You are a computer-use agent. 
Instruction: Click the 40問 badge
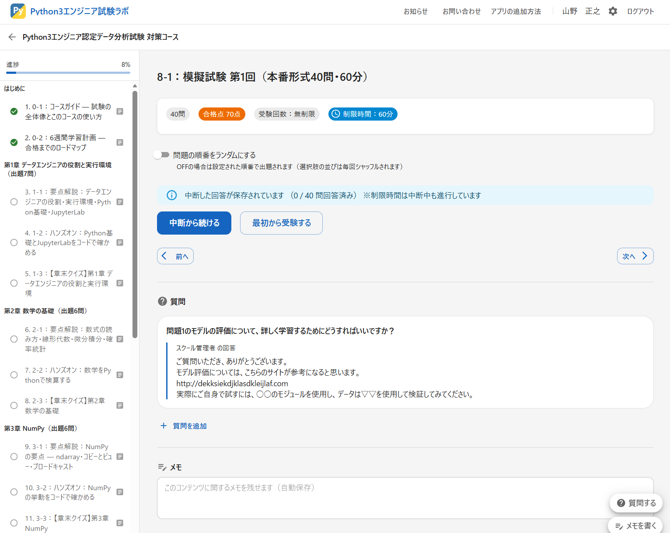click(178, 114)
